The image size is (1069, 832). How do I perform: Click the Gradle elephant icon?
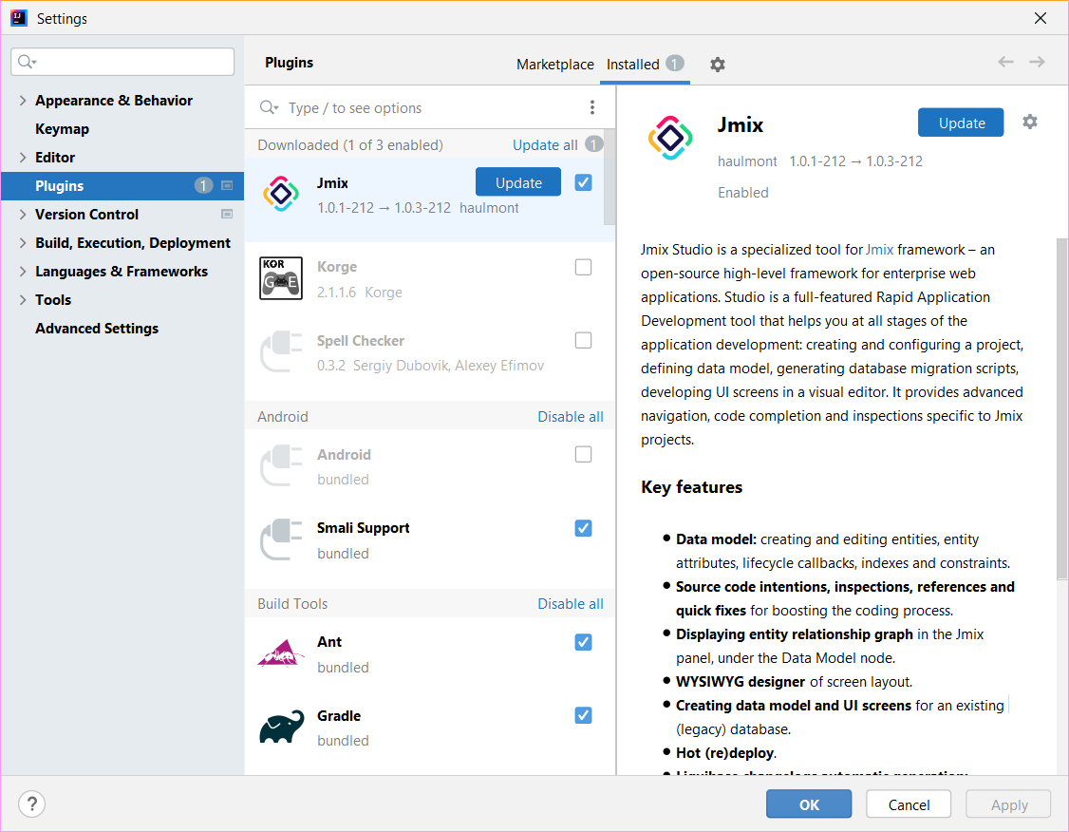point(282,728)
